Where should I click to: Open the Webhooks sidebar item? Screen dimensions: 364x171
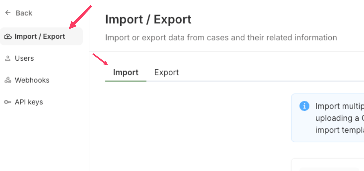[x=32, y=80]
